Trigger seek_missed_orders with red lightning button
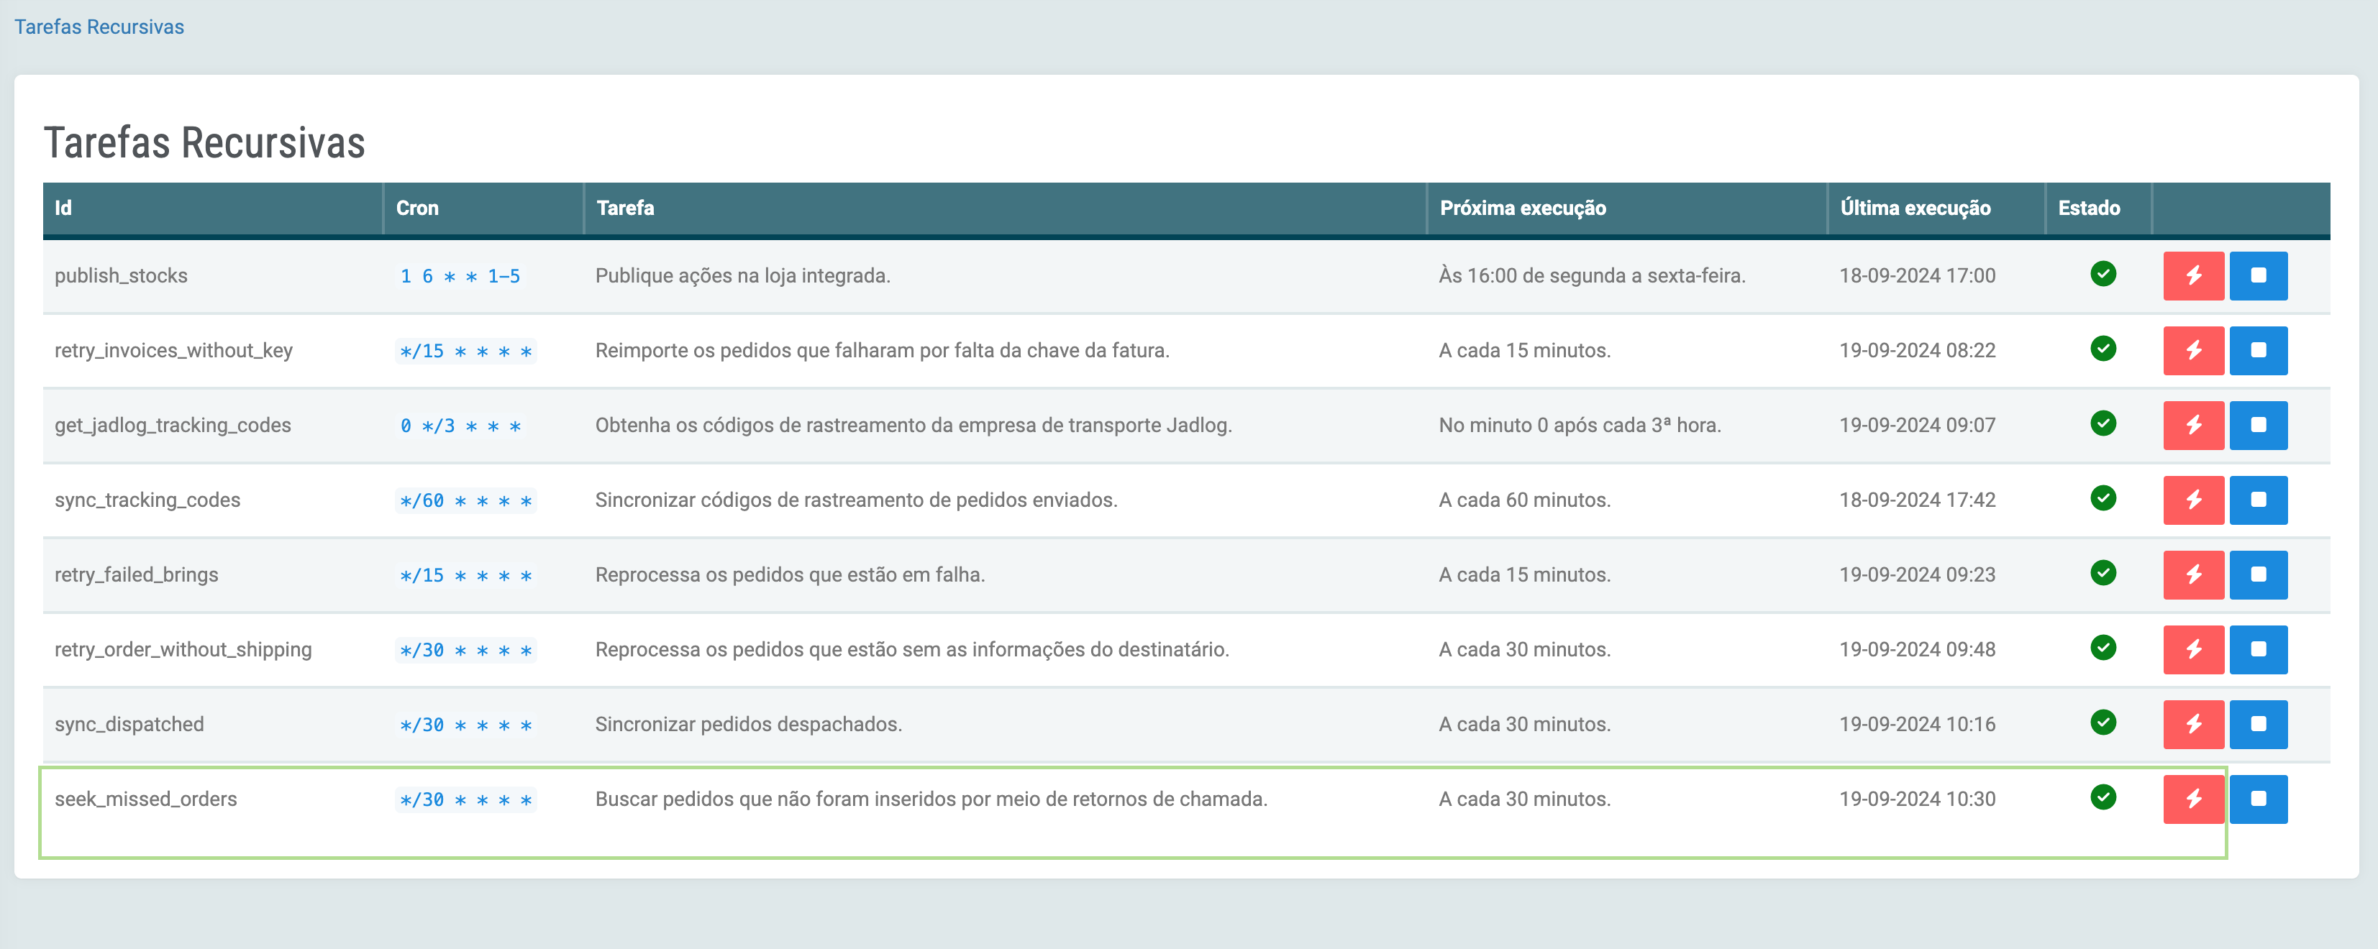 tap(2193, 799)
